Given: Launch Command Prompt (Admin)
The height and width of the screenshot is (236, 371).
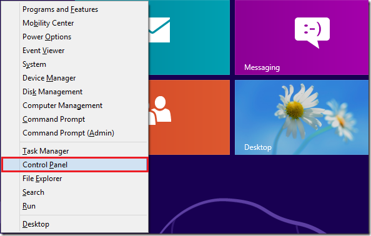Looking at the screenshot, I should click(75, 133).
